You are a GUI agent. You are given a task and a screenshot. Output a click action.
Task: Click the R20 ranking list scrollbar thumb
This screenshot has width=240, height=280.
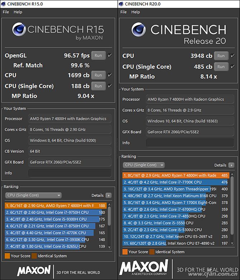click(x=232, y=206)
